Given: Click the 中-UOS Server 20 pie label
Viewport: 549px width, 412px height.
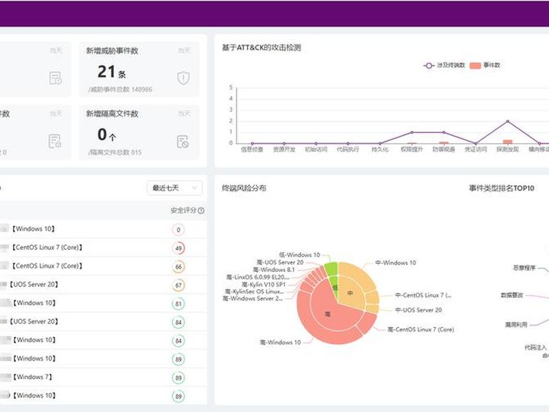Looking at the screenshot, I should click(x=419, y=310).
